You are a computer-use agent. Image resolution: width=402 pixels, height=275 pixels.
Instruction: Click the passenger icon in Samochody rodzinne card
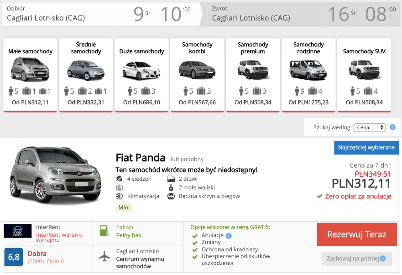tap(297, 91)
